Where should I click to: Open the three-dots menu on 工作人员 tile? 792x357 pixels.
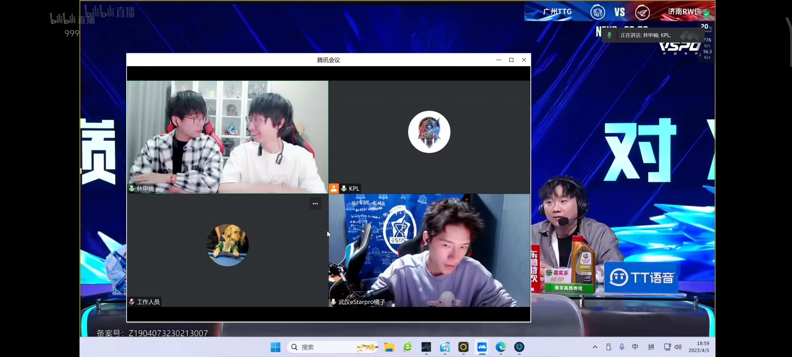click(x=315, y=204)
